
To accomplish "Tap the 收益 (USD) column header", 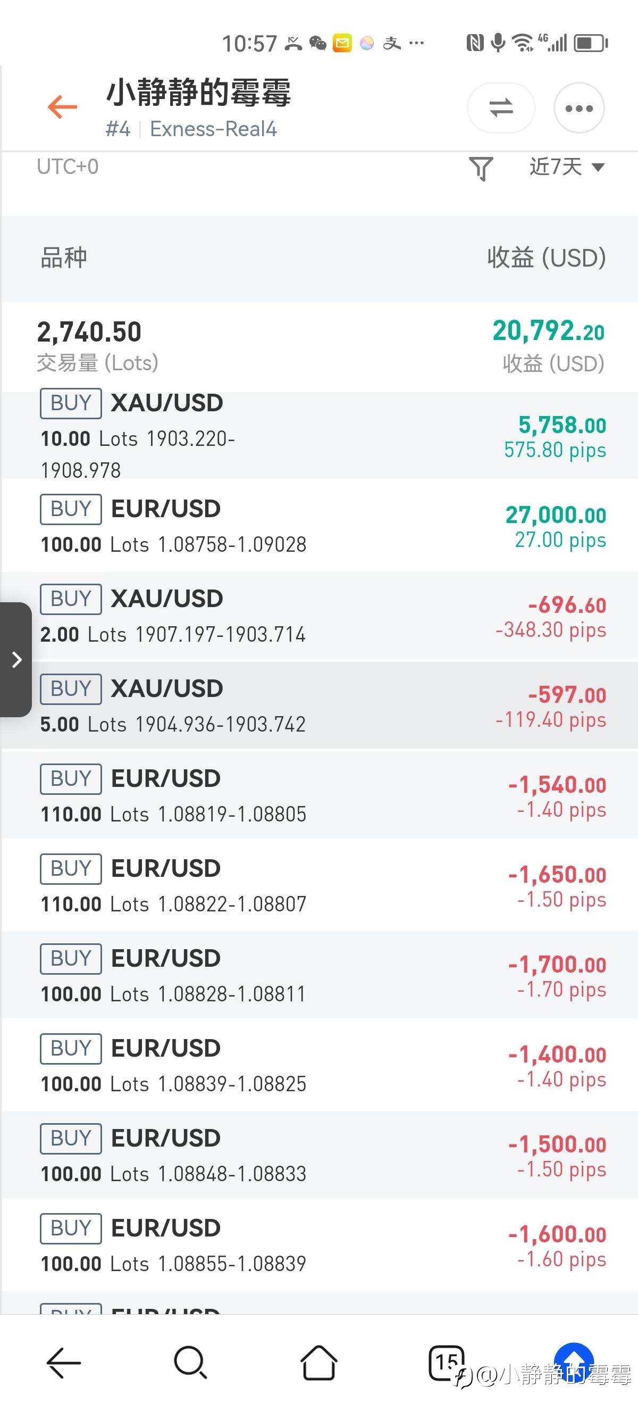I will (546, 258).
